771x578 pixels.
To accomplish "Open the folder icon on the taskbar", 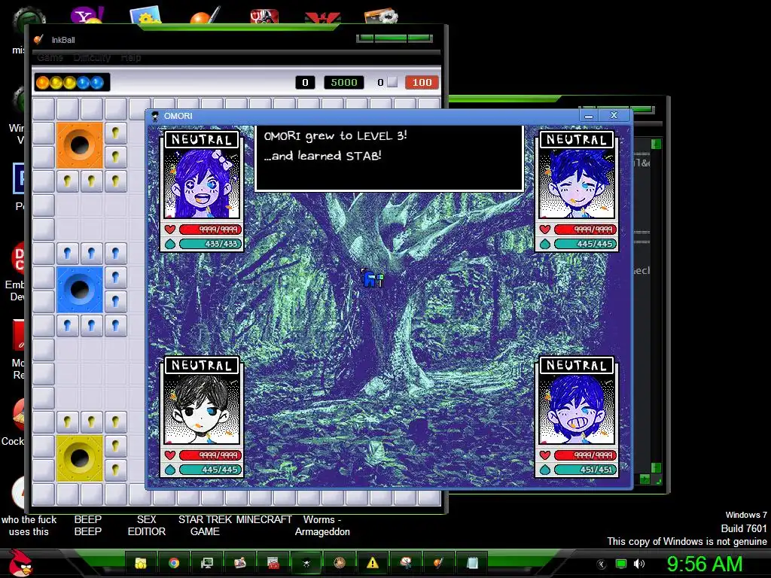I will point(141,563).
